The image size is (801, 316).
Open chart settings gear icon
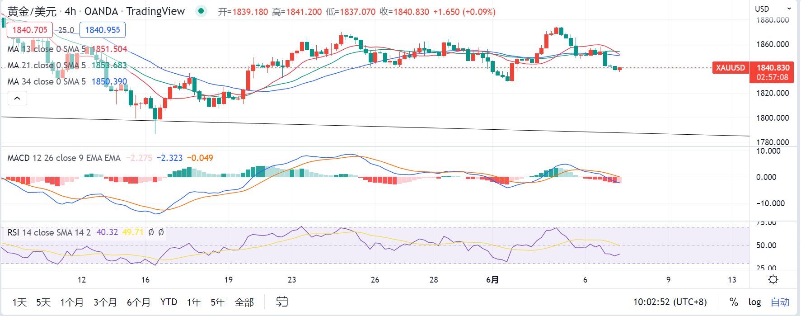pyautogui.click(x=773, y=279)
